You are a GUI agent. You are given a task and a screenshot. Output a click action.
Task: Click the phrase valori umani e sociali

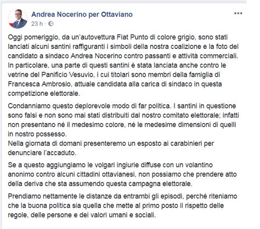pos(125,215)
